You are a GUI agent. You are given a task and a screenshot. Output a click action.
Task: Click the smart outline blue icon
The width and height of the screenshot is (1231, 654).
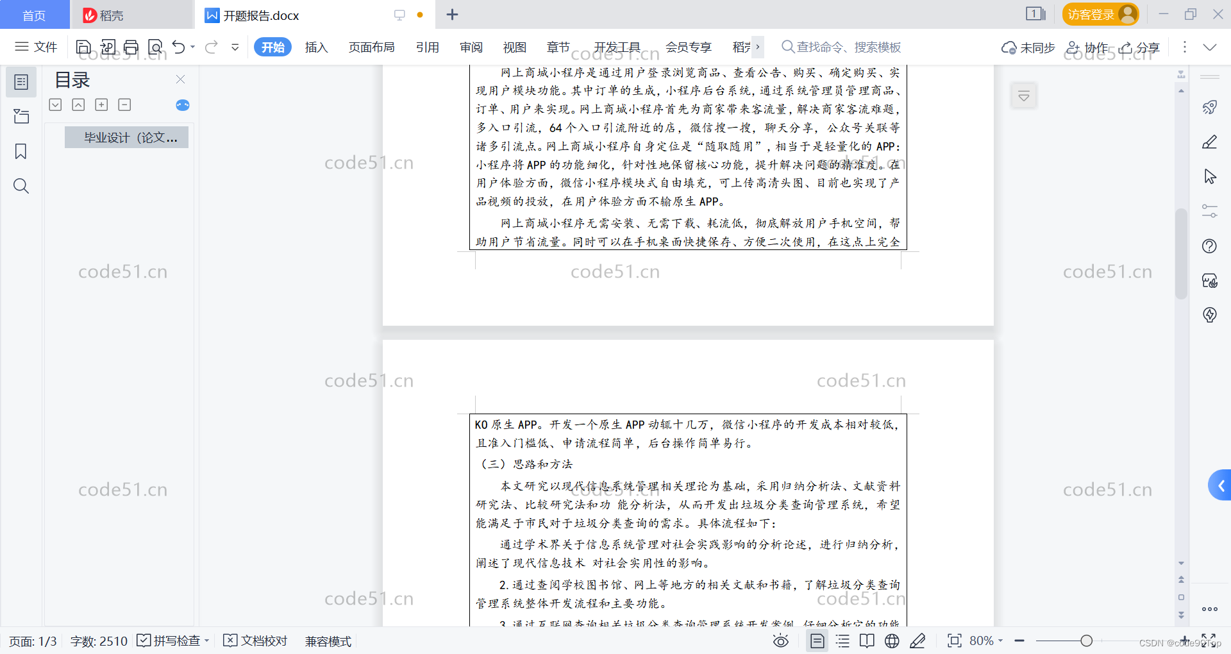[183, 105]
